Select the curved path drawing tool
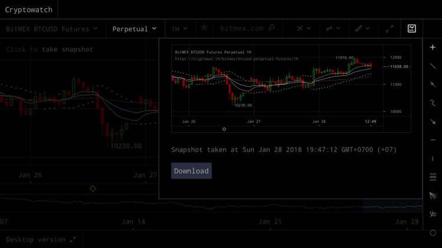The image size is (442, 248). point(433,103)
